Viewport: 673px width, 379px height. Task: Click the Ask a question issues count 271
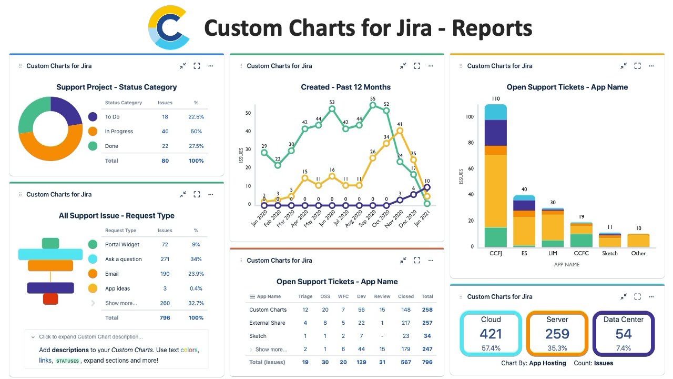pyautogui.click(x=165, y=259)
